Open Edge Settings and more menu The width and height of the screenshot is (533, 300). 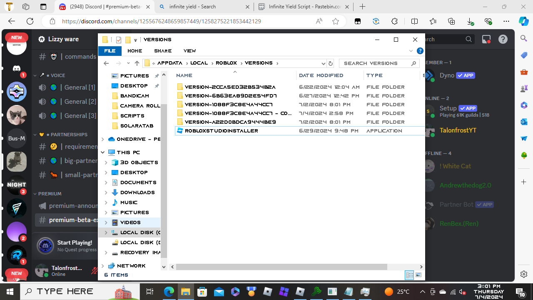point(506,21)
